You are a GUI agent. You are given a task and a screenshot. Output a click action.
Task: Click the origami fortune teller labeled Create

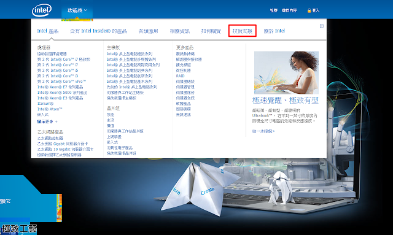pos(201,190)
